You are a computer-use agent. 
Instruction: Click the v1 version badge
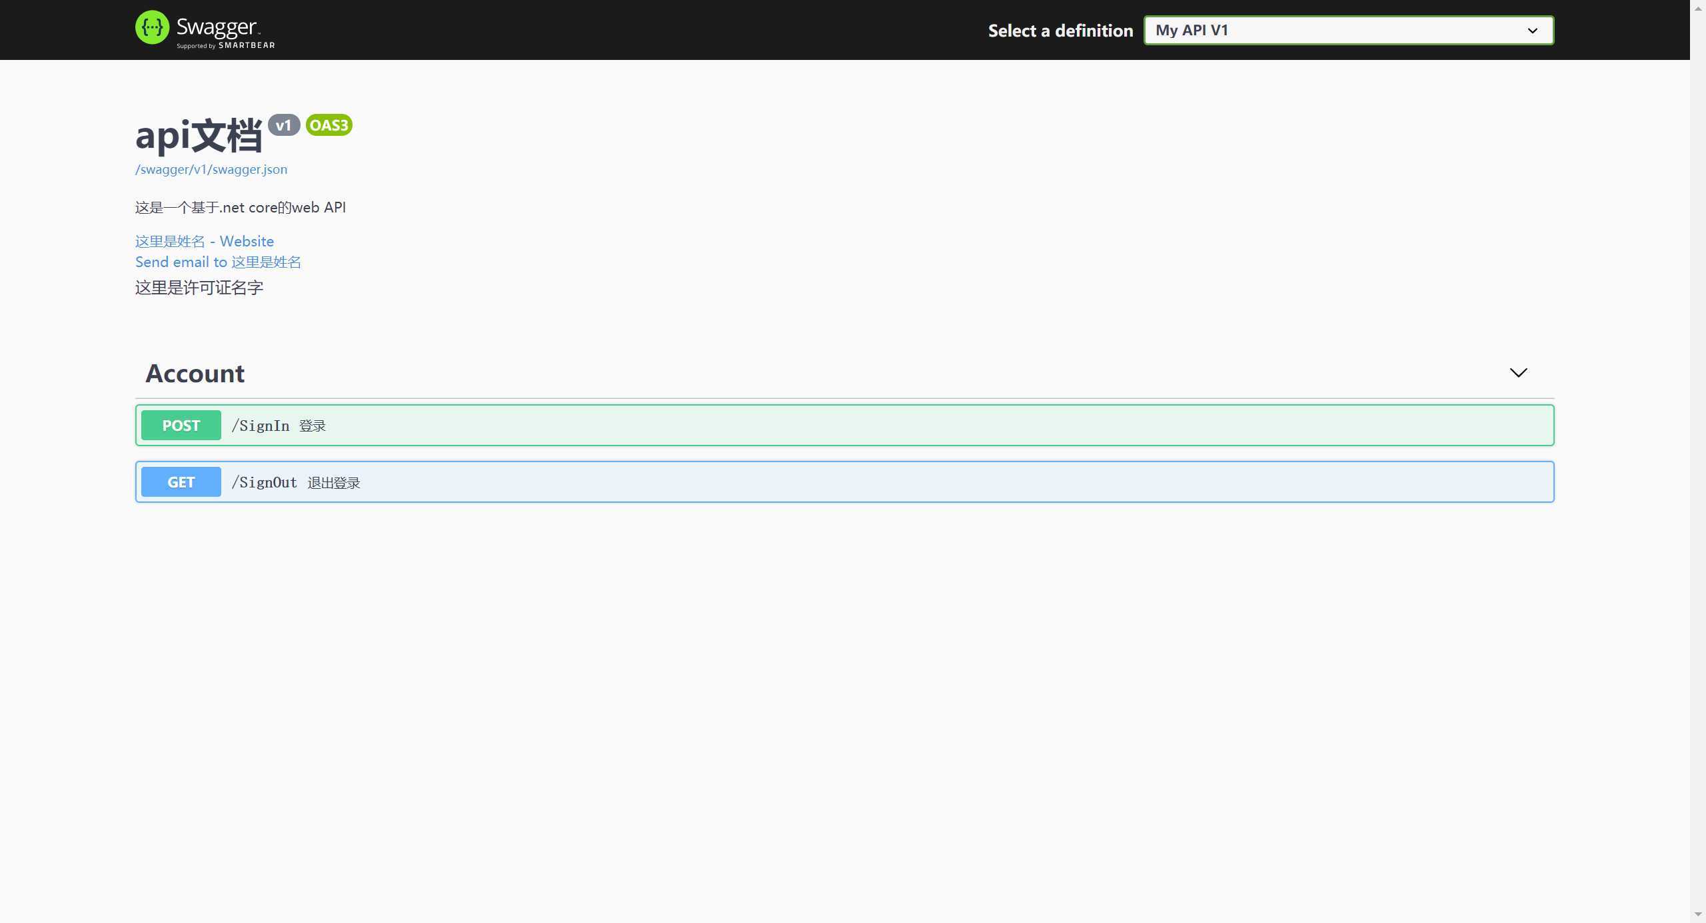click(283, 125)
